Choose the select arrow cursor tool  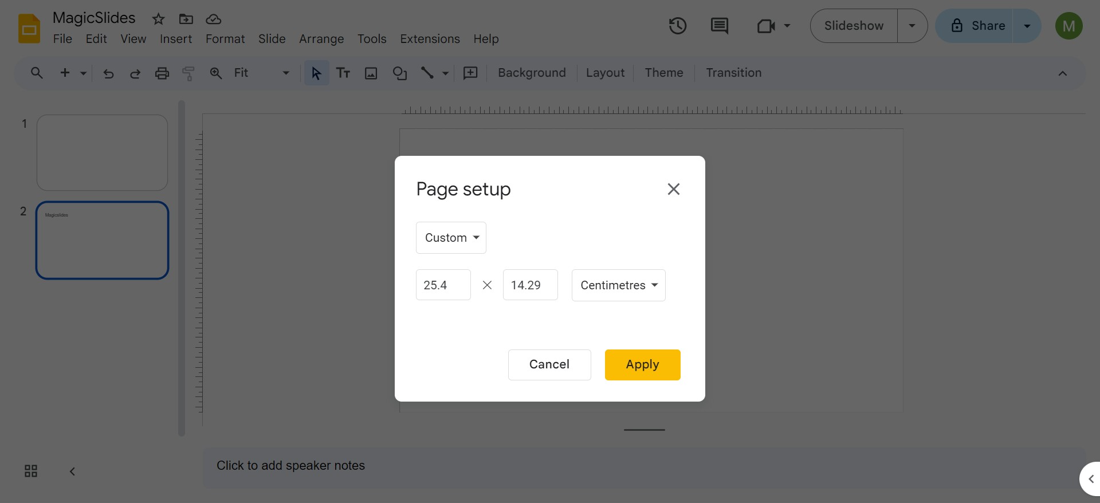click(x=316, y=73)
